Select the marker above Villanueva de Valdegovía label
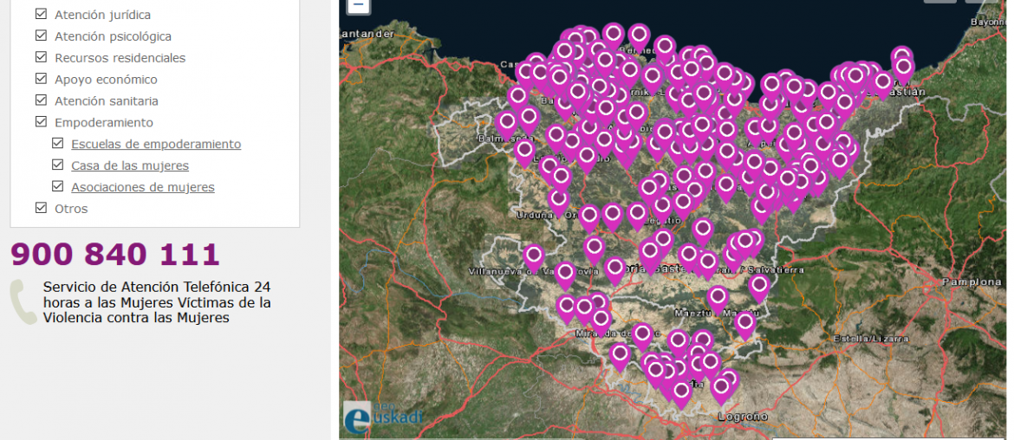The image size is (1014, 440). coord(534,258)
